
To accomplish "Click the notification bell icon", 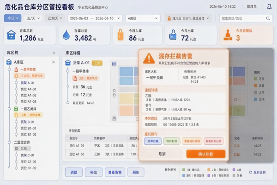I will point(269,7).
